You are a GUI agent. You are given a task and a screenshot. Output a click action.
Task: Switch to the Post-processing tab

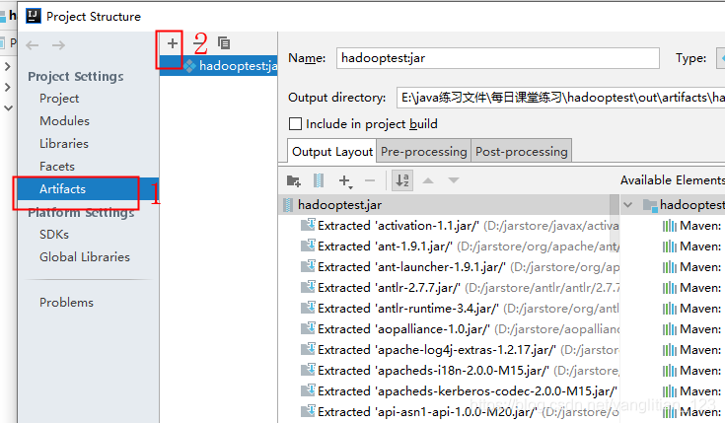click(522, 152)
